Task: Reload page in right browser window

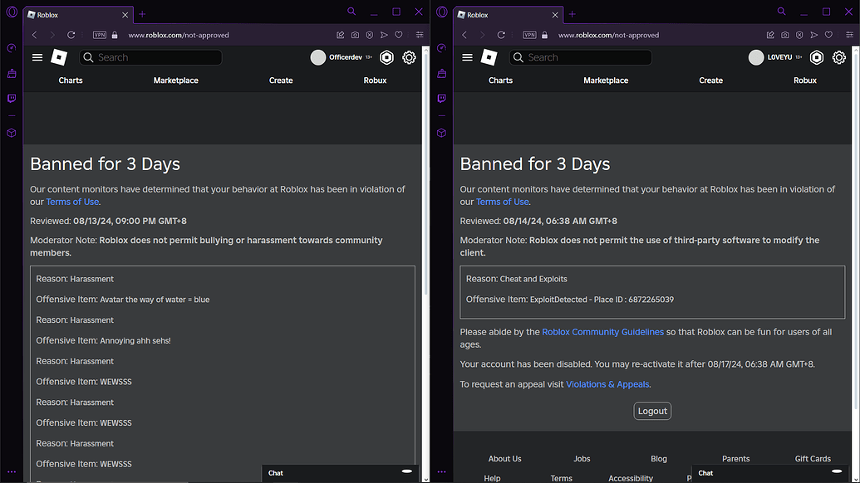Action: coord(501,35)
